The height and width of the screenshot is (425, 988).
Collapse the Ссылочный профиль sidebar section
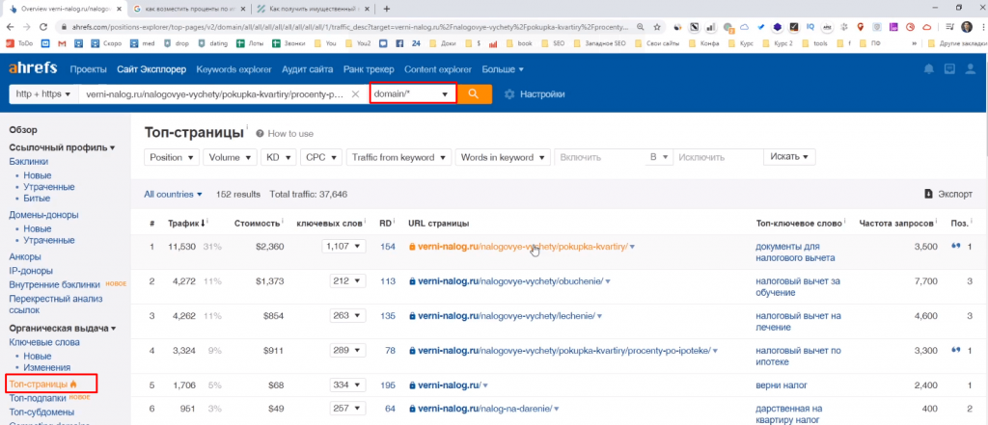62,147
